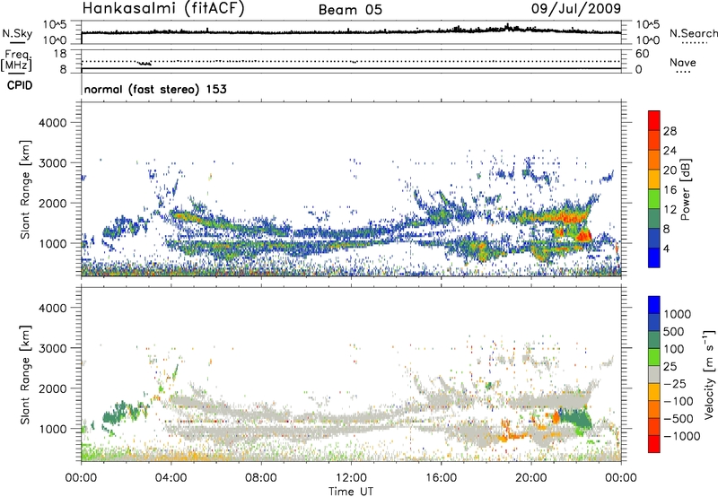Click the velocity panel Slant Range [km] label
Viewport: 718px width, 497px height.
point(25,375)
